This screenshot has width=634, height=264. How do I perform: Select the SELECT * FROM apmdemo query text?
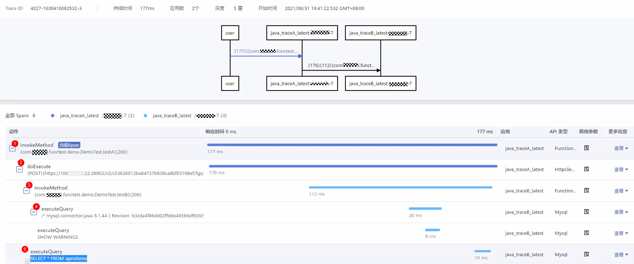click(x=59, y=259)
